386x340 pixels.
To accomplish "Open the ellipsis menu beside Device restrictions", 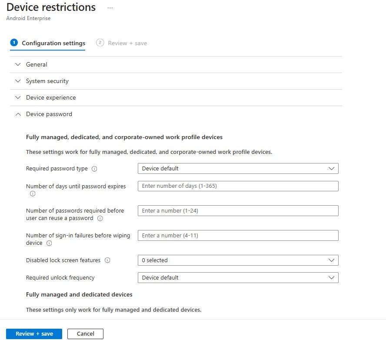I will tap(110, 8).
